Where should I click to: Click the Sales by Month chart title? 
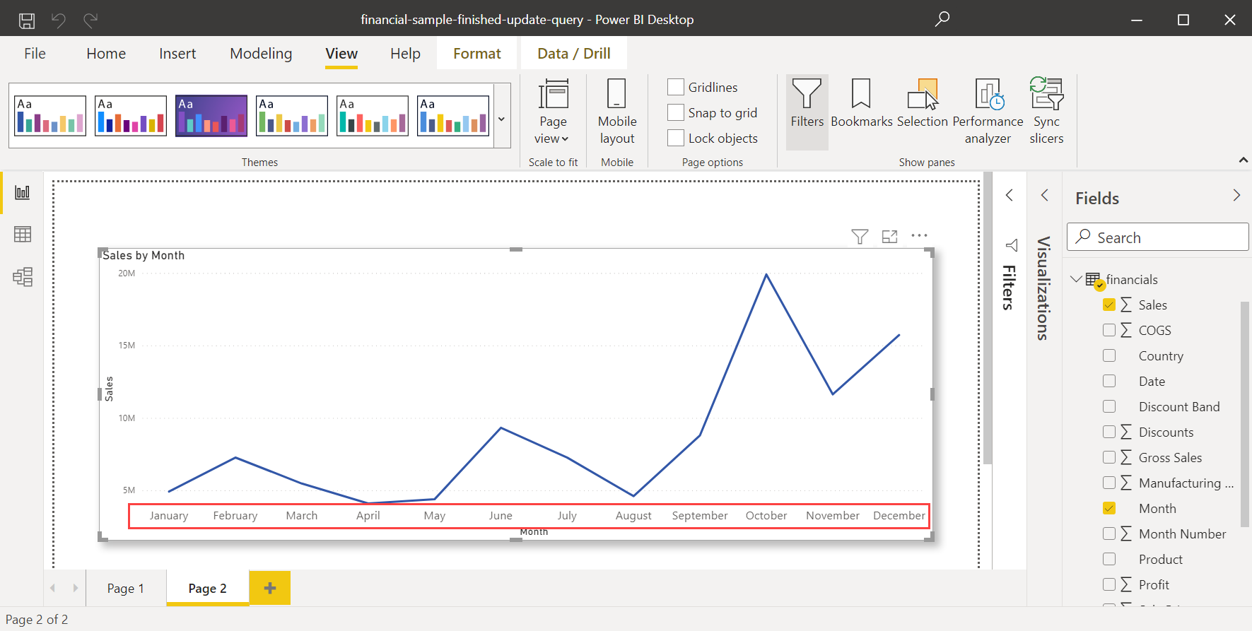click(144, 255)
